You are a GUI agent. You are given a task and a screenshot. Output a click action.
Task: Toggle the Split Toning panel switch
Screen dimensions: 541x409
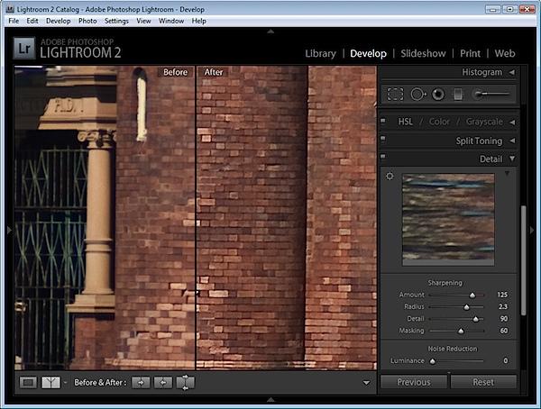point(383,139)
